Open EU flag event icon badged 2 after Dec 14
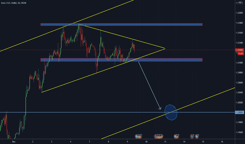The image size is (245, 144). coord(192,136)
